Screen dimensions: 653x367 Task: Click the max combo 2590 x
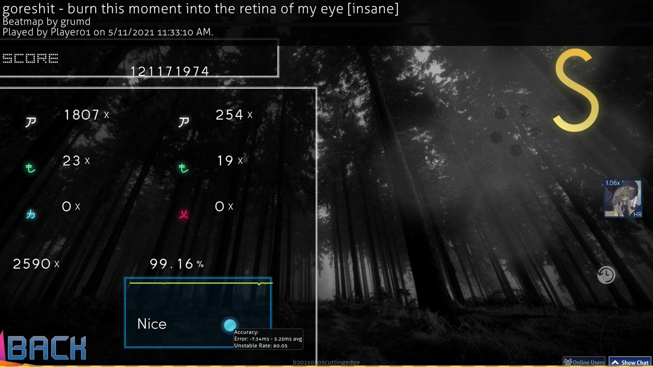[36, 264]
